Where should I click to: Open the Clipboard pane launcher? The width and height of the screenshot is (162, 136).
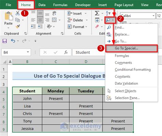click(25, 33)
